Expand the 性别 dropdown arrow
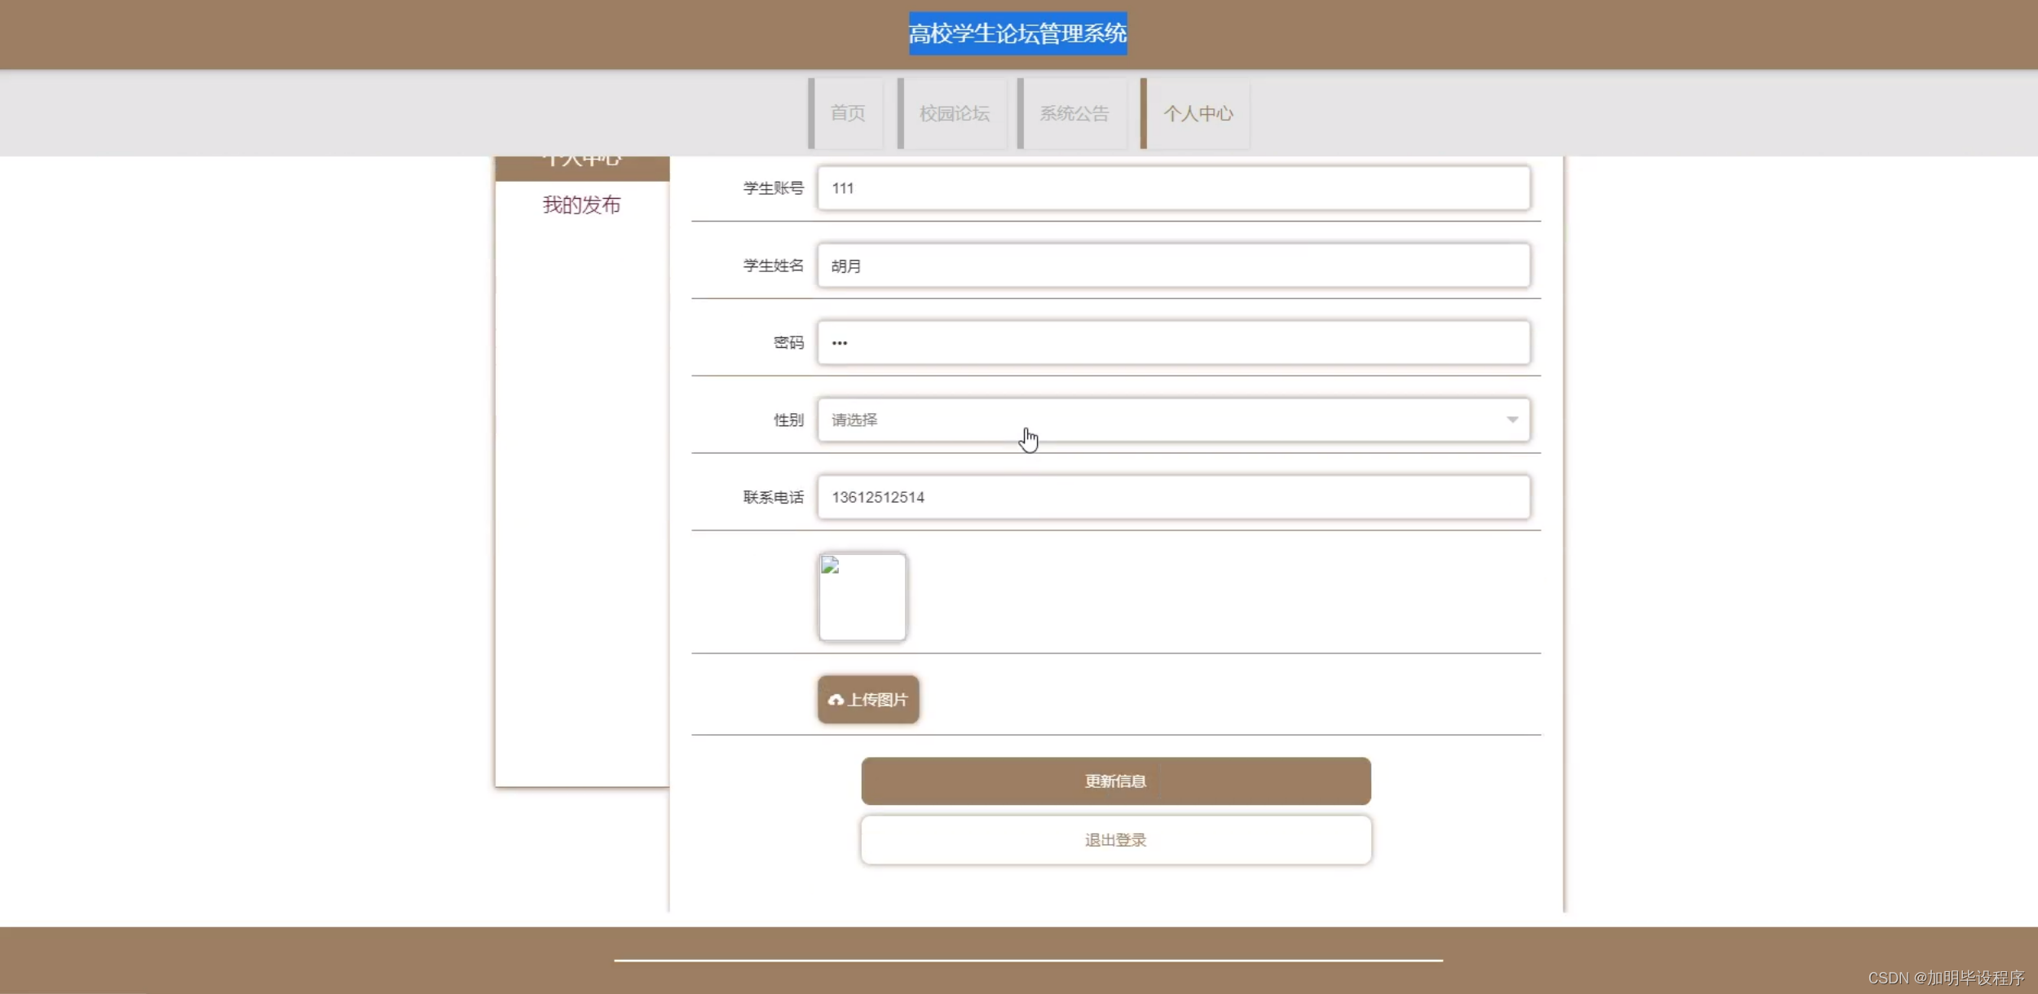2038x994 pixels. click(1511, 420)
